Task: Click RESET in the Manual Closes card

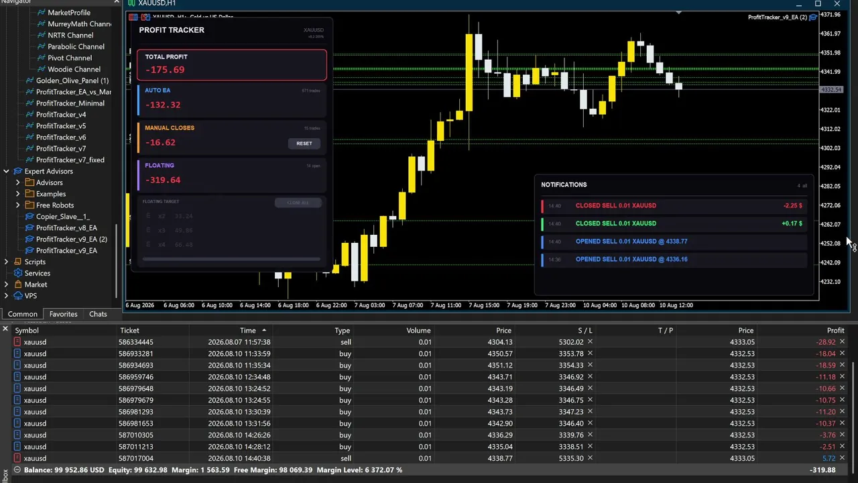Action: click(x=304, y=143)
